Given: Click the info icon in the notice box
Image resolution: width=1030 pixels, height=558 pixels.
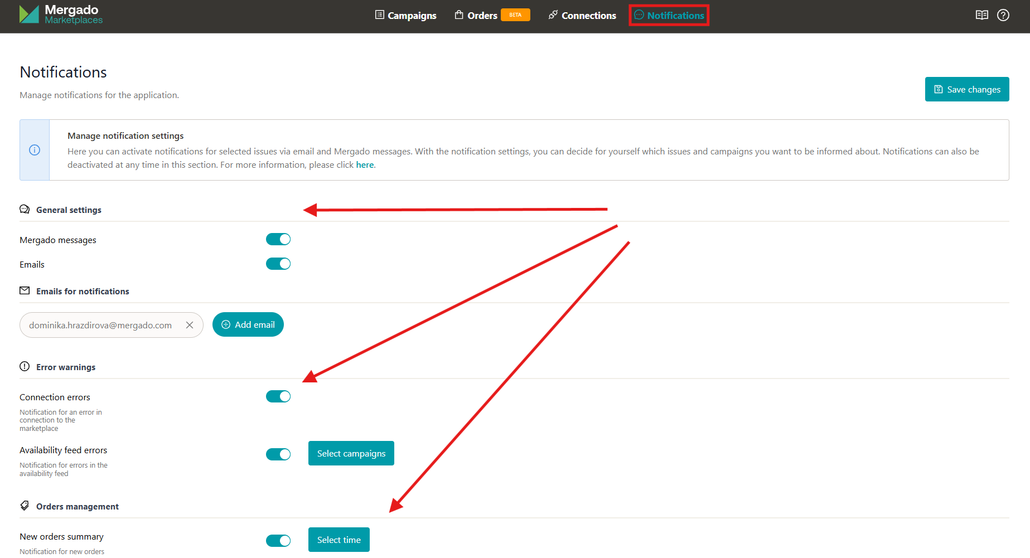Looking at the screenshot, I should pos(35,150).
